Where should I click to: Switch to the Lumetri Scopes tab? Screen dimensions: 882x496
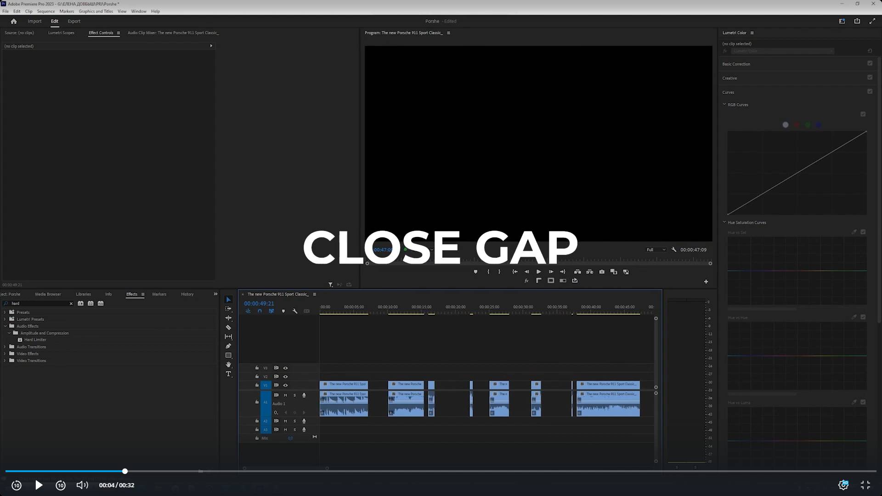(61, 33)
